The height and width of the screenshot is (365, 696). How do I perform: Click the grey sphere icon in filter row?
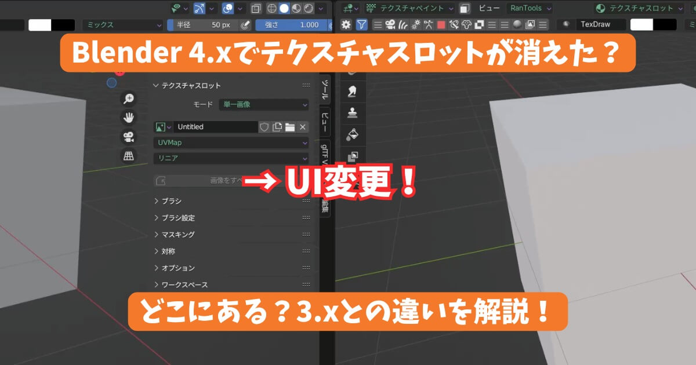tap(518, 25)
